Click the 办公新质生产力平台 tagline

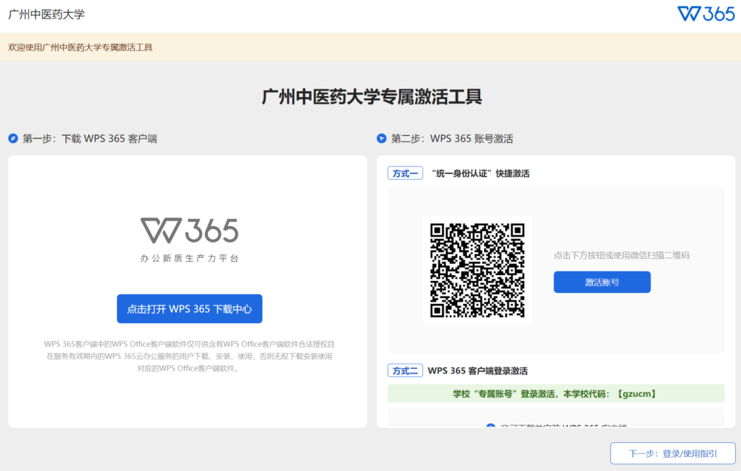coord(189,258)
